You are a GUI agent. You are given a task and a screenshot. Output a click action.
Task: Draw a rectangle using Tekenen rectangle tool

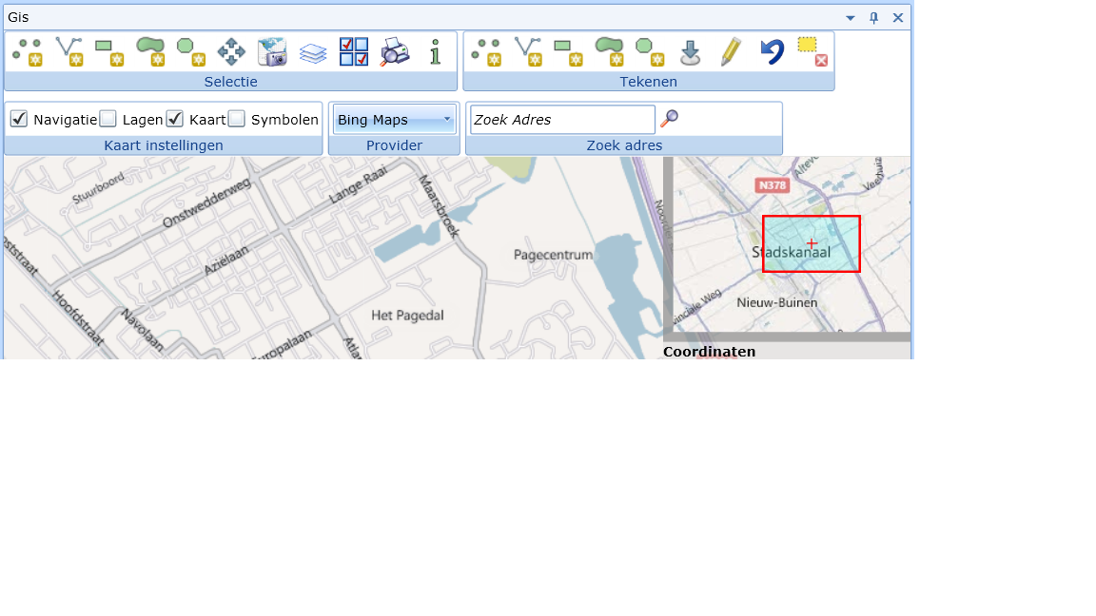(568, 52)
